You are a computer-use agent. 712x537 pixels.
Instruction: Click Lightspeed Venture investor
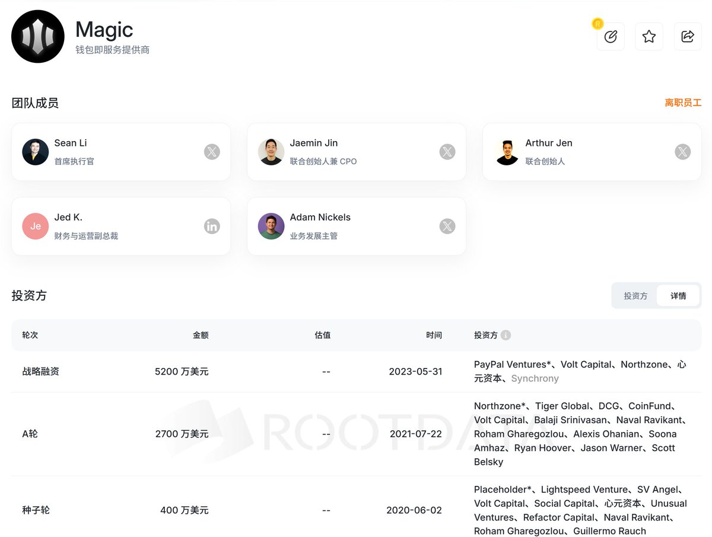tap(584, 490)
